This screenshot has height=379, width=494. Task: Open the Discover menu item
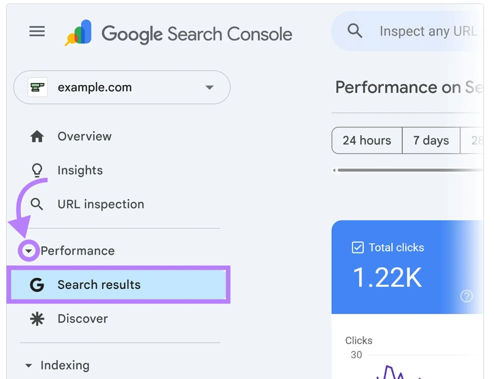[x=82, y=318]
